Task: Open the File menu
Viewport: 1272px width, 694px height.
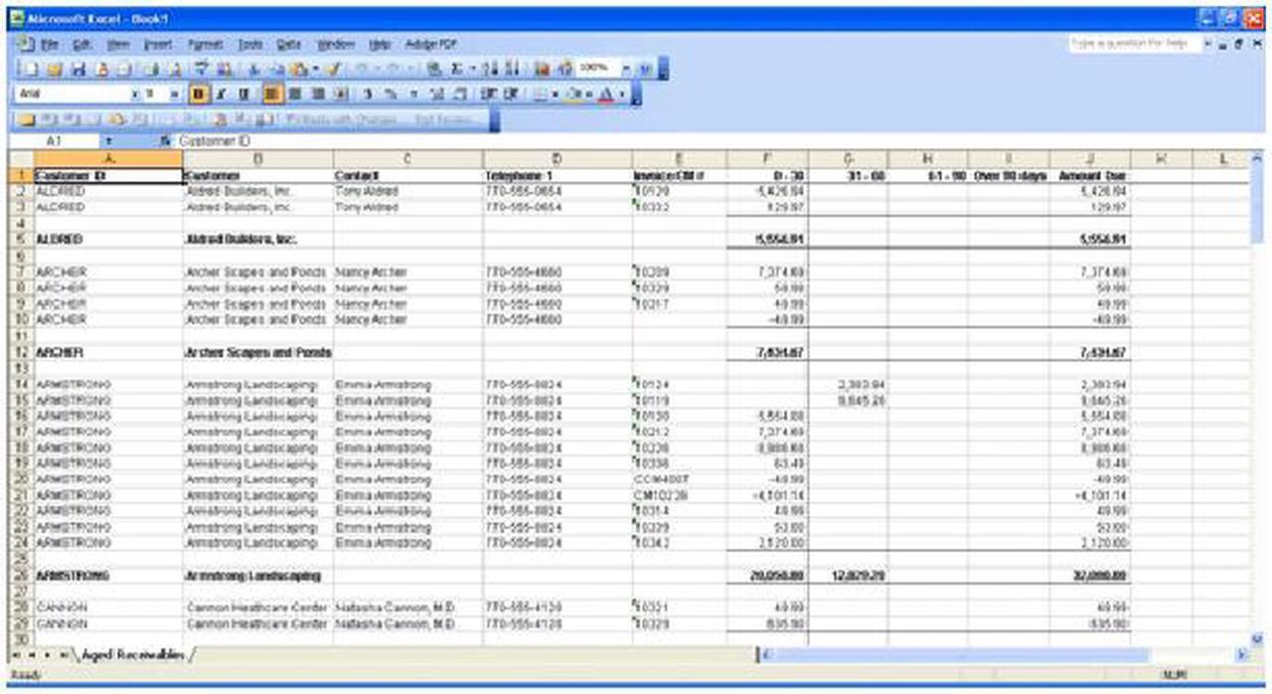Action: (50, 45)
